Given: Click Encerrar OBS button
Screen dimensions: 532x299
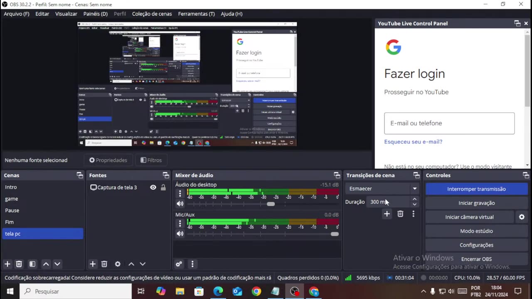Looking at the screenshot, I should click(476, 259).
